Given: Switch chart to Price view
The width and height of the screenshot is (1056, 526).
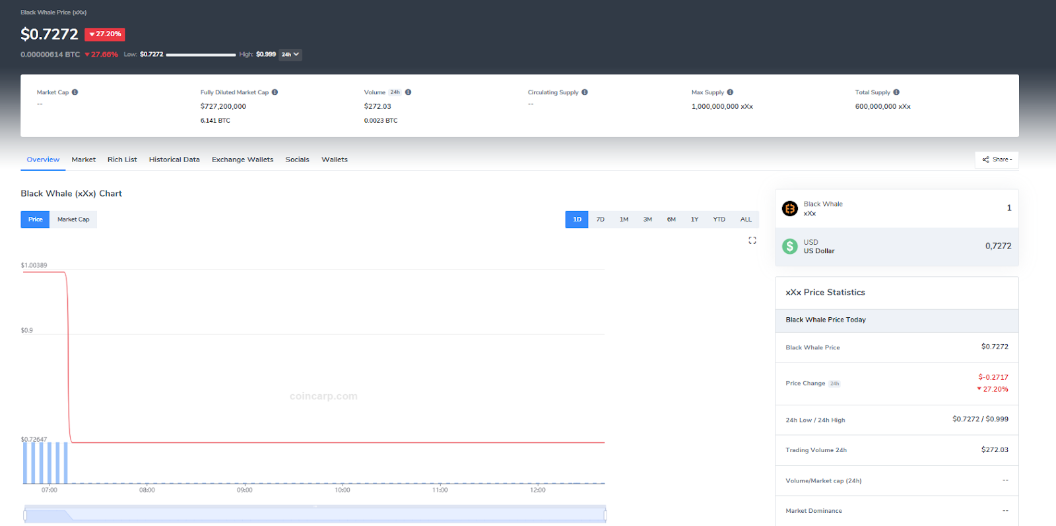Looking at the screenshot, I should [36, 219].
